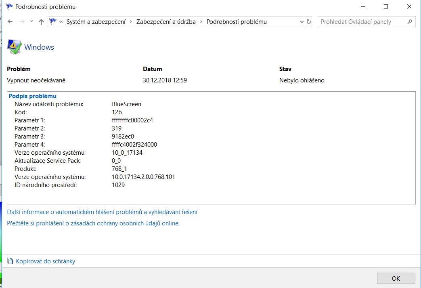
Task: Open Systém a zabezpečení breadcrumb
Action: click(x=96, y=22)
